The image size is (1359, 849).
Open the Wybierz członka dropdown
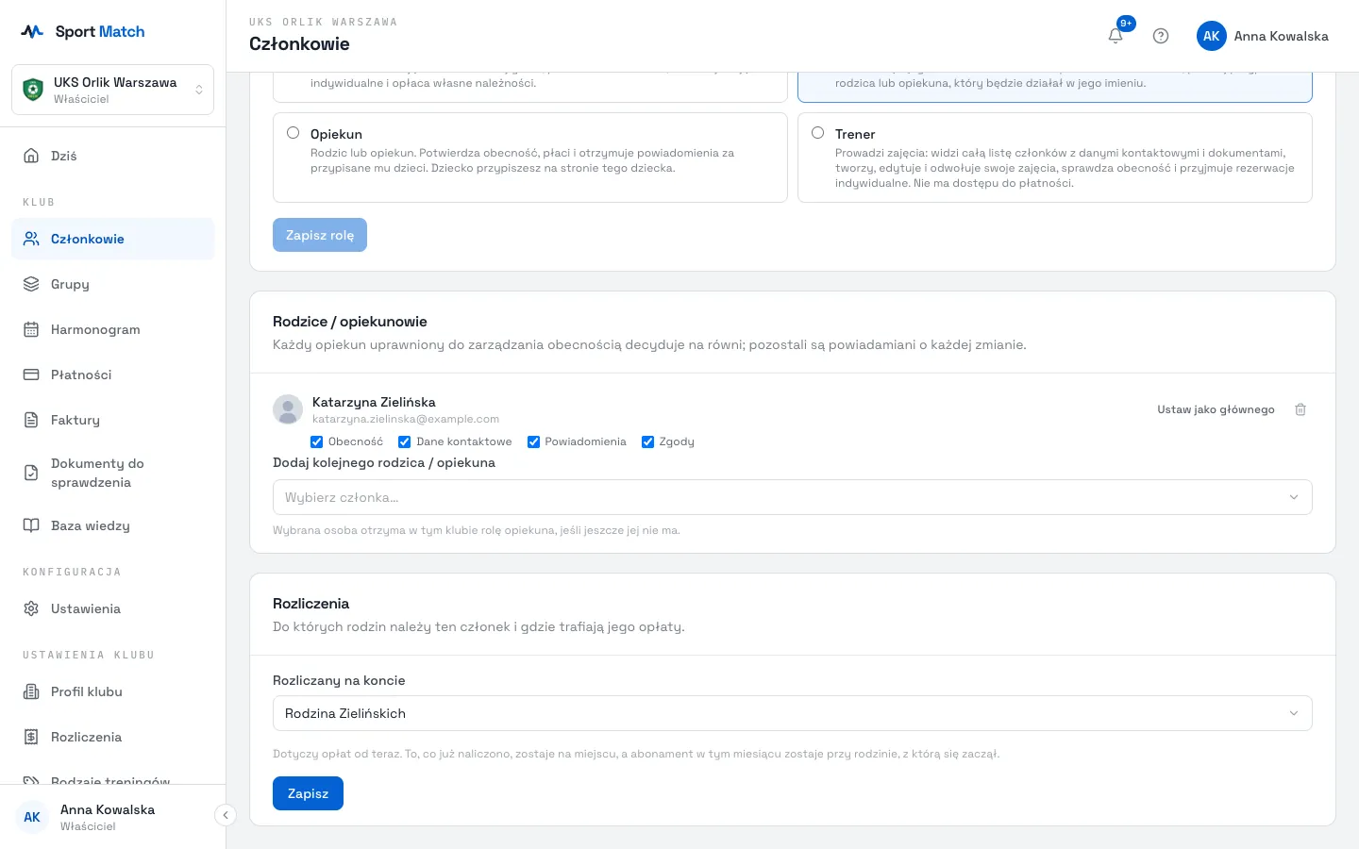coord(793,497)
